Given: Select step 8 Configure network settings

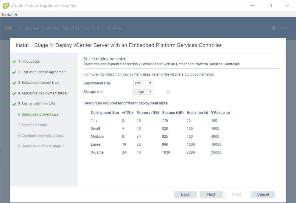Looking at the screenshot, I should [x=41, y=136].
